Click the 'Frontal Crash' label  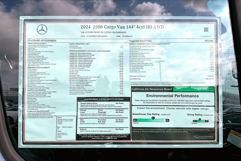coord(83,111)
